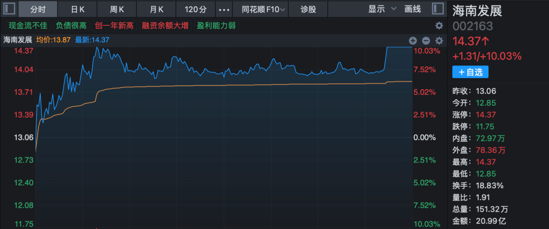Screen dimensions: 549x229
Task: Expand the 同花顺F10 dropdown
Action: [x=263, y=9]
